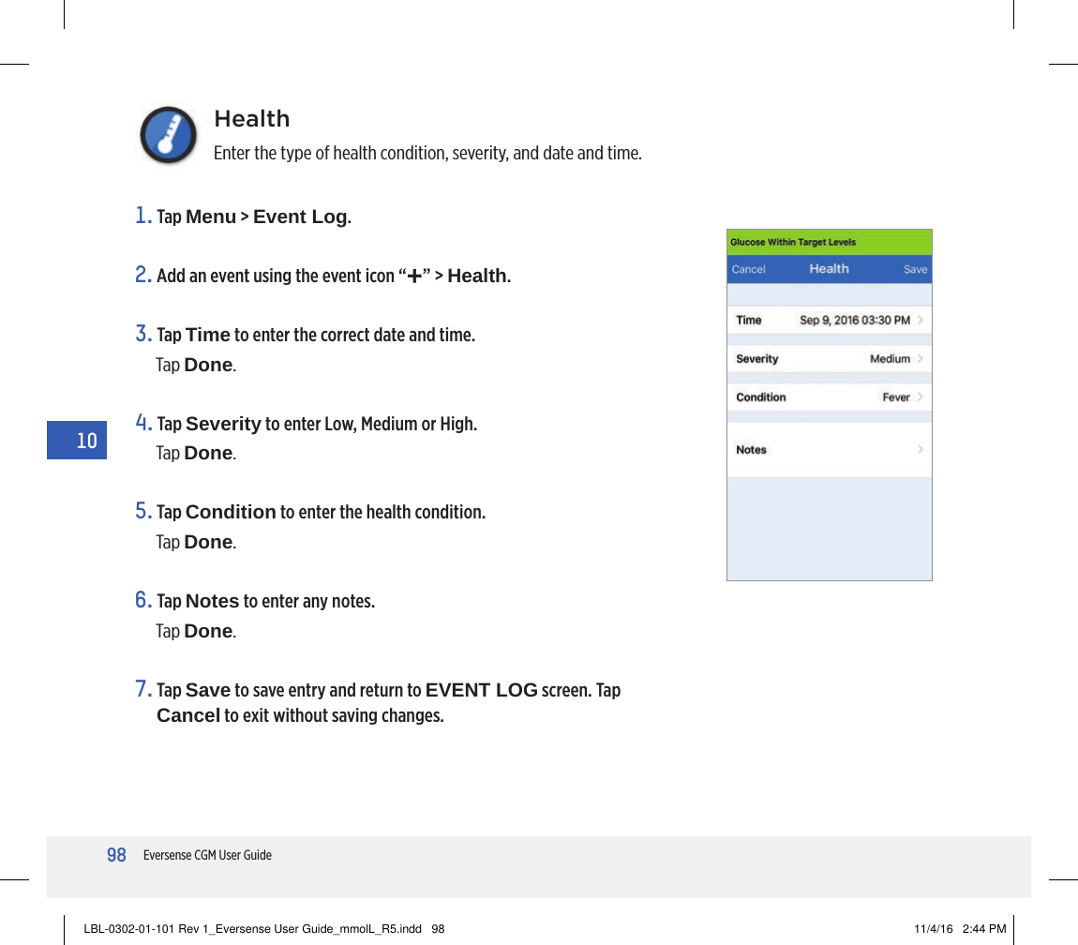
Task: Open the Notes row chevron
Action: pyautogui.click(x=920, y=449)
